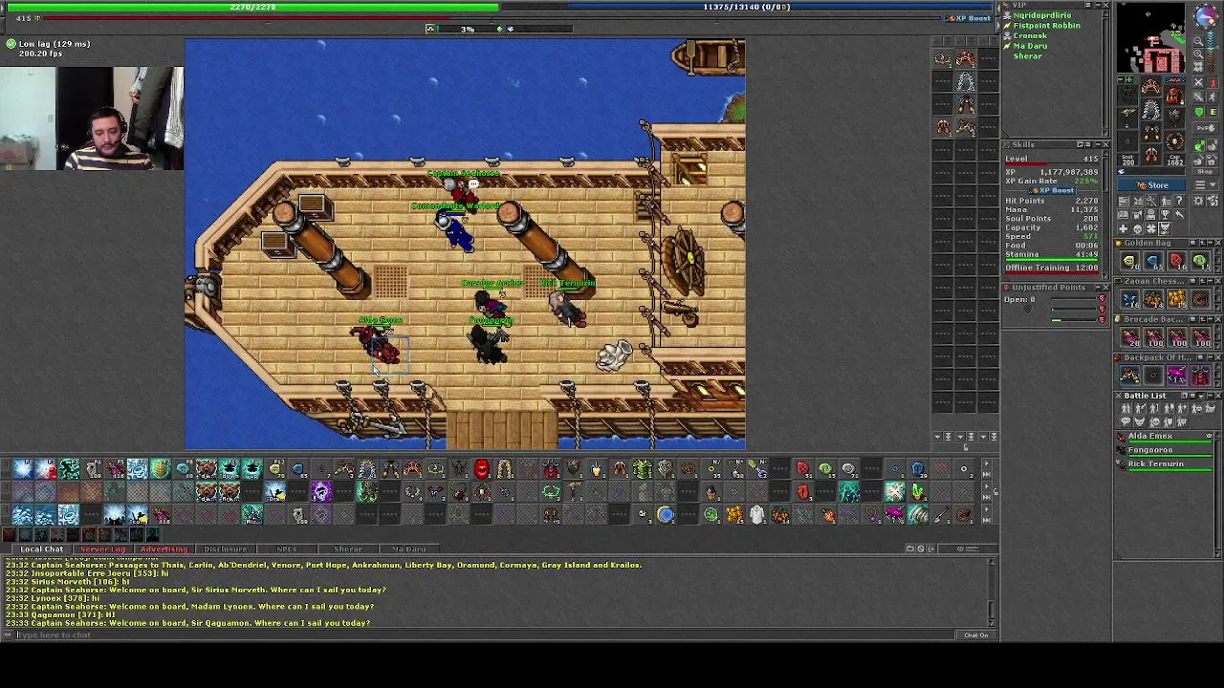Click the Stop button beside the equipment

click(1205, 172)
